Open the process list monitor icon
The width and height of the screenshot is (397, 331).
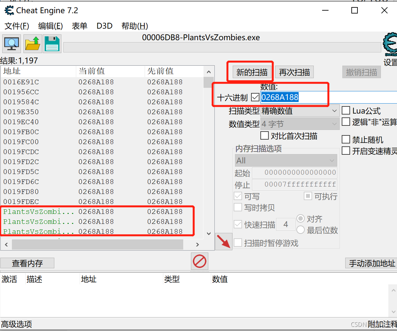click(x=12, y=44)
